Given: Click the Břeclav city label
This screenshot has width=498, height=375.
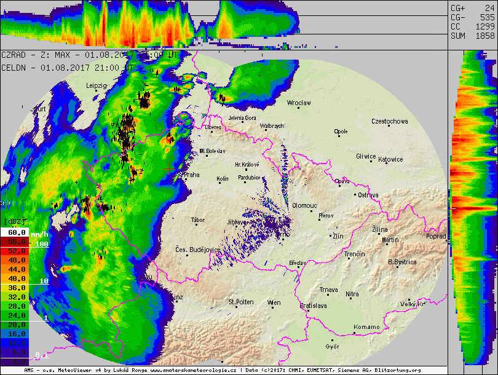Looking at the screenshot, I should (x=298, y=263).
